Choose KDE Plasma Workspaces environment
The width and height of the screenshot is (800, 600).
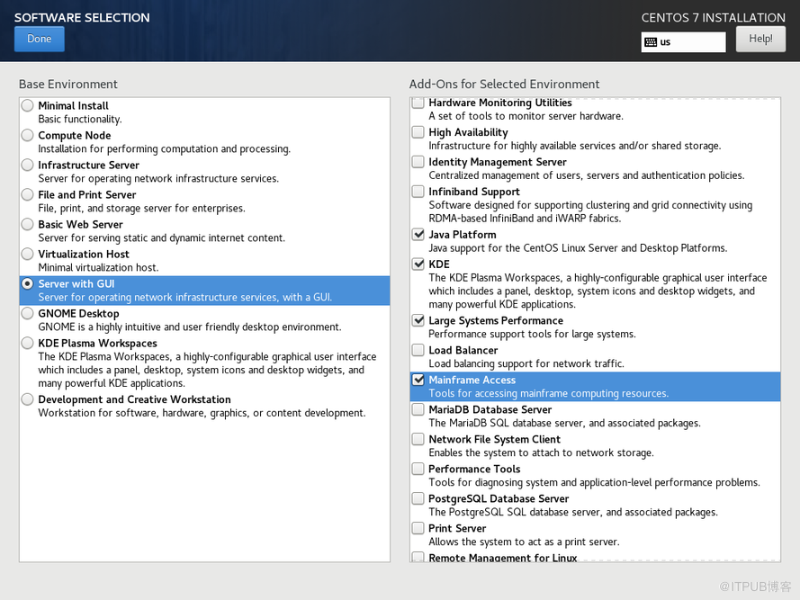point(28,344)
